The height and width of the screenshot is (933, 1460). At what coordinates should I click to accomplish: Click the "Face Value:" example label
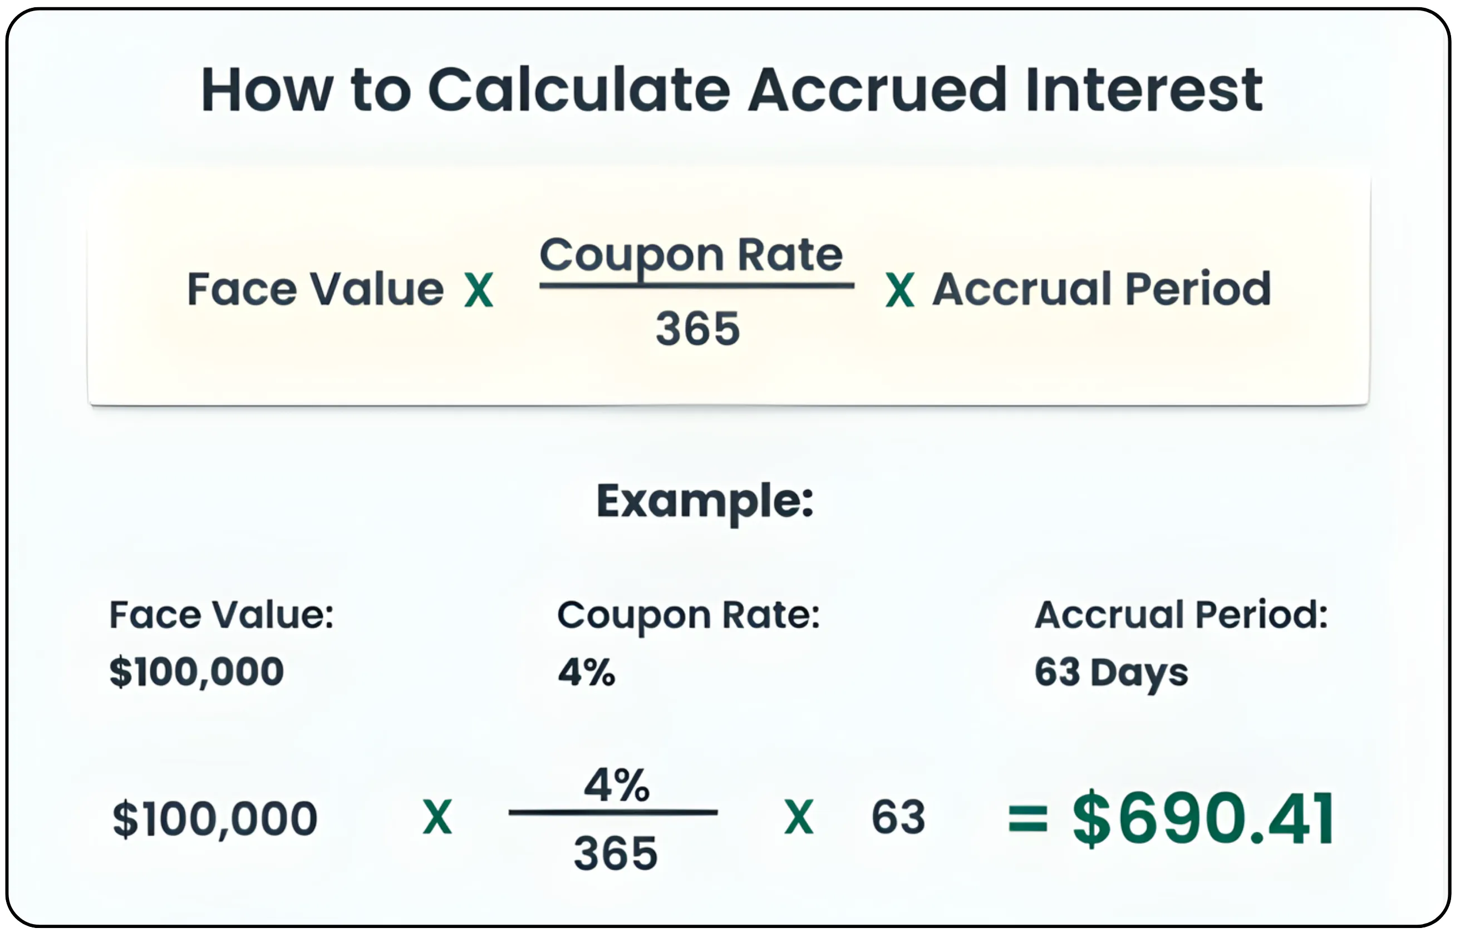(x=222, y=615)
